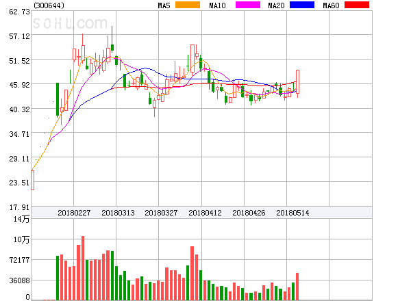Select the MA5 legend label
This screenshot has height=301, width=411.
[164, 5]
